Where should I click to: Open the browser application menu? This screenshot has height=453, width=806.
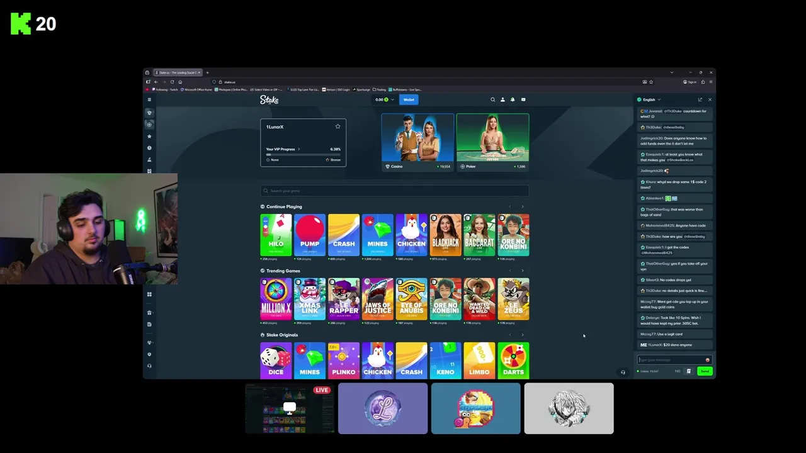pos(711,82)
